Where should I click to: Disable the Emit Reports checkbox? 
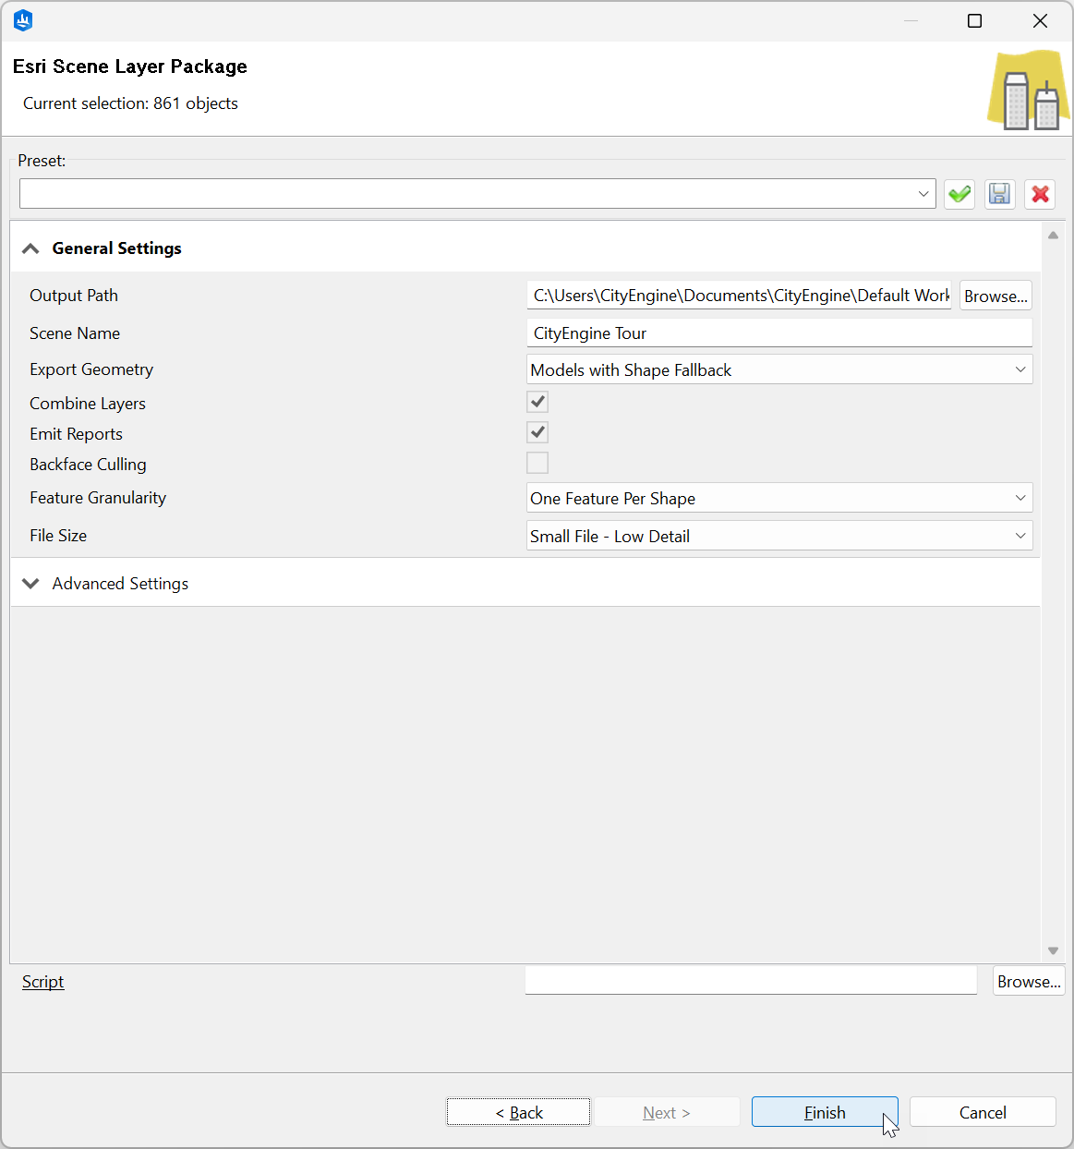[x=537, y=432]
